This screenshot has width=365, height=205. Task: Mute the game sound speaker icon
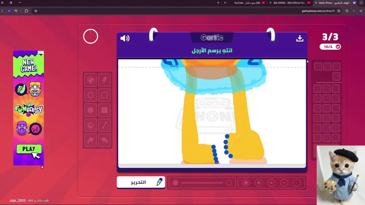tap(125, 38)
